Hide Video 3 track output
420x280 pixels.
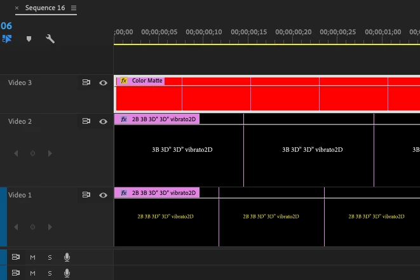103,83
